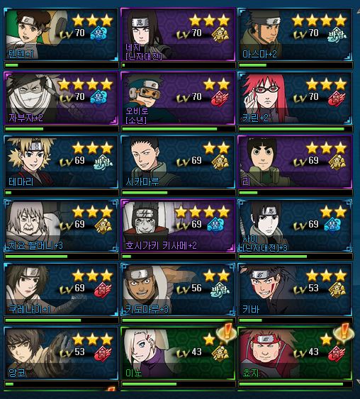
Task: Open the 치요 할머니+3 character card
Action: pos(61,225)
